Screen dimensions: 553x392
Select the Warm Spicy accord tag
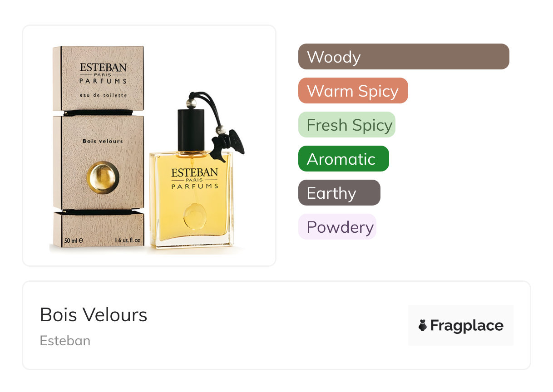point(353,91)
